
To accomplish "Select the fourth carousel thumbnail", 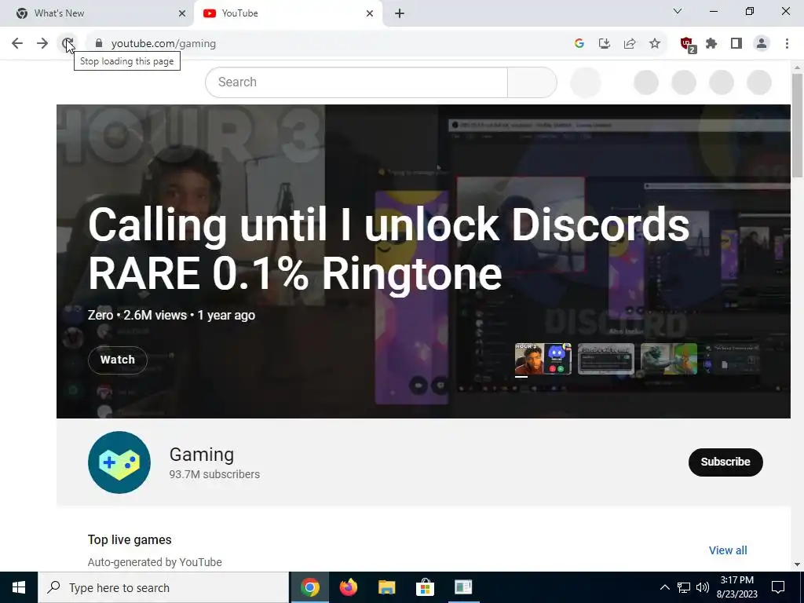I will [733, 359].
